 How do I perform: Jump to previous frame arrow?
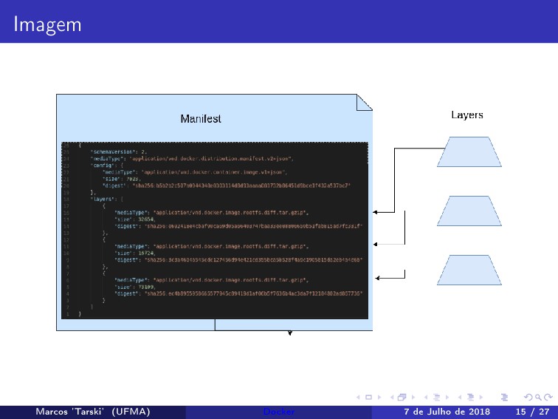(392, 397)
